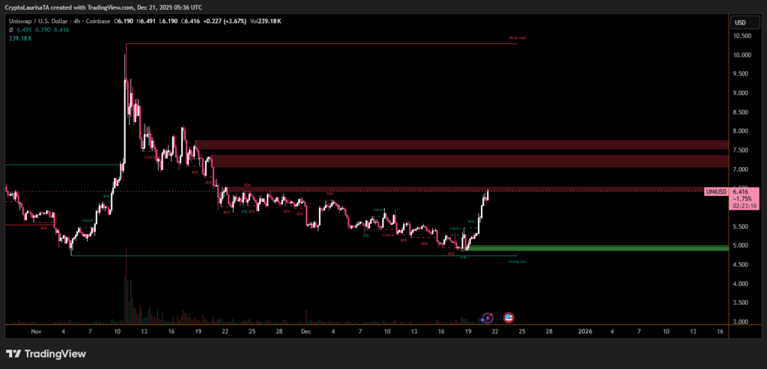Screen dimensions: 767x369
Task: Click the 10.000 price axis level
Action: (x=741, y=55)
